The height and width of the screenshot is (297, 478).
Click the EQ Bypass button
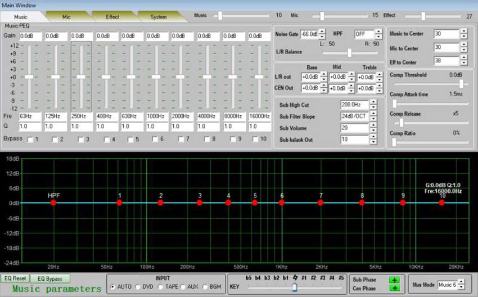click(50, 278)
